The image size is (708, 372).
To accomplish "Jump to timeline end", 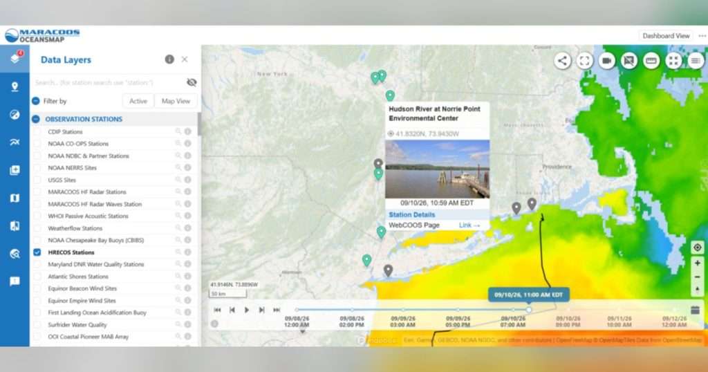I will click(x=277, y=310).
